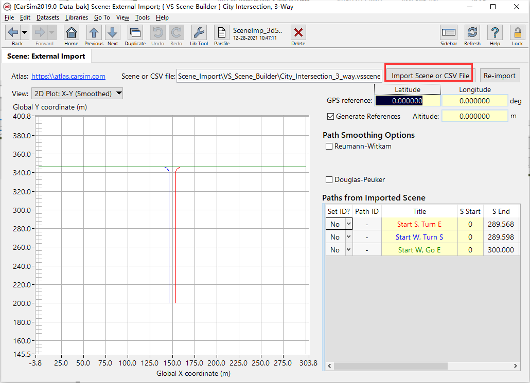
Task: Toggle the Sidebar icon
Action: pos(449,33)
